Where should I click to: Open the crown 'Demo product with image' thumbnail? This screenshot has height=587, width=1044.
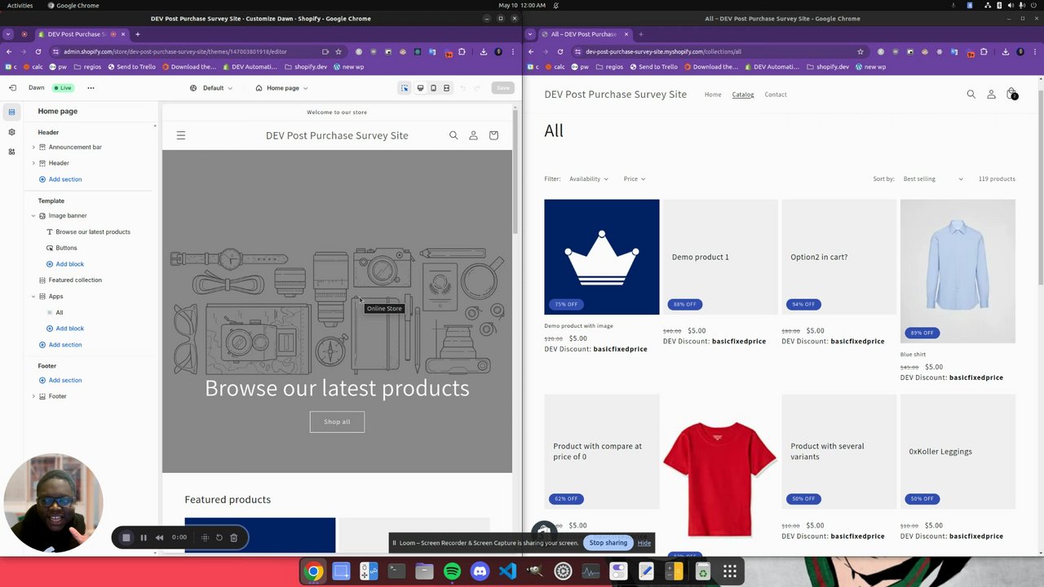tap(602, 257)
